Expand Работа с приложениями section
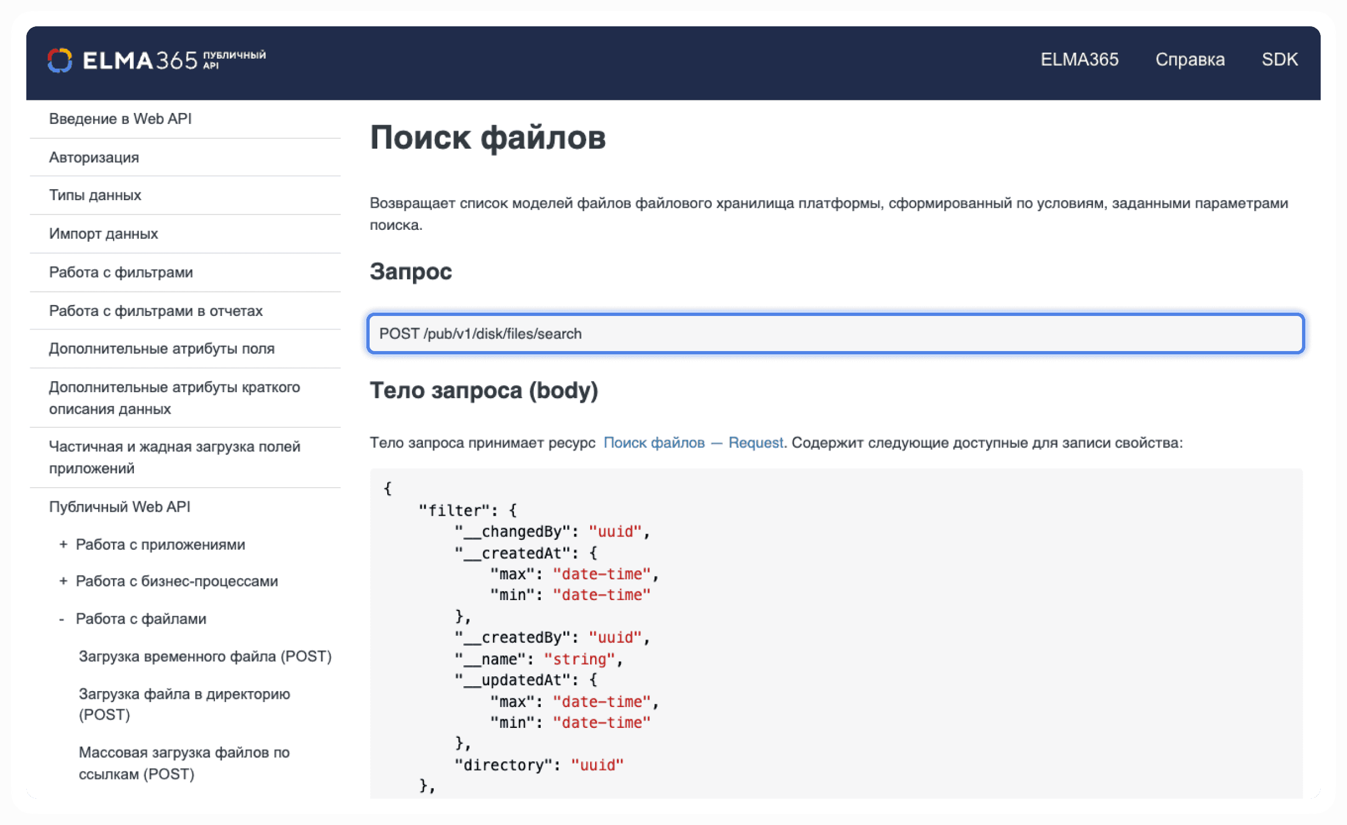The image size is (1347, 825). click(64, 545)
